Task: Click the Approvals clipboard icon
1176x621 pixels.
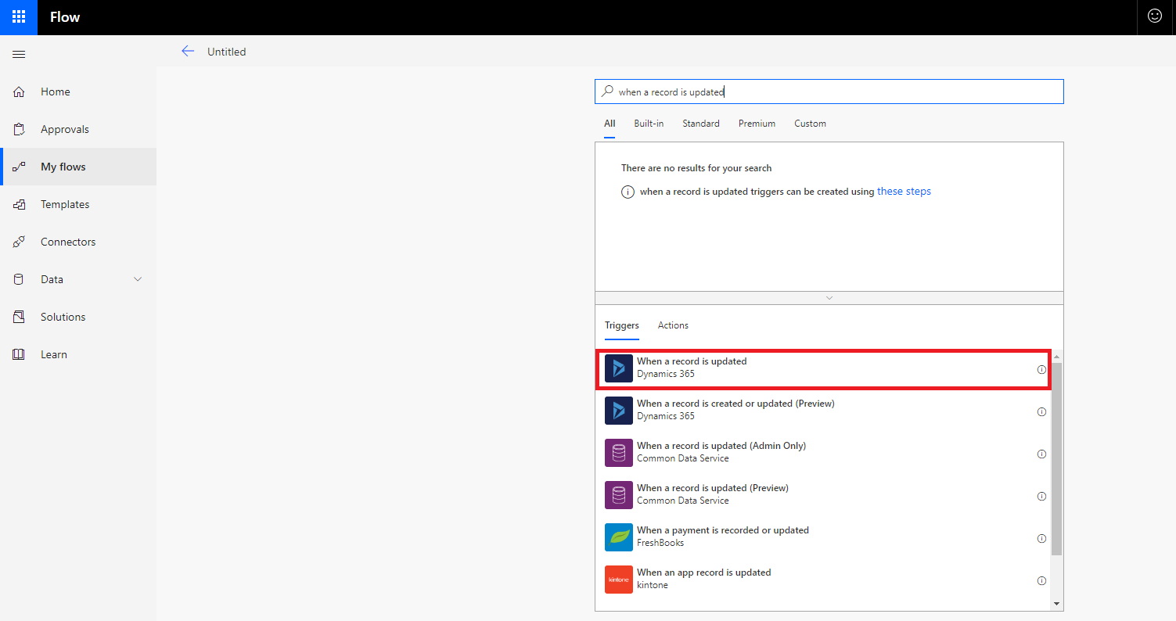Action: click(19, 129)
